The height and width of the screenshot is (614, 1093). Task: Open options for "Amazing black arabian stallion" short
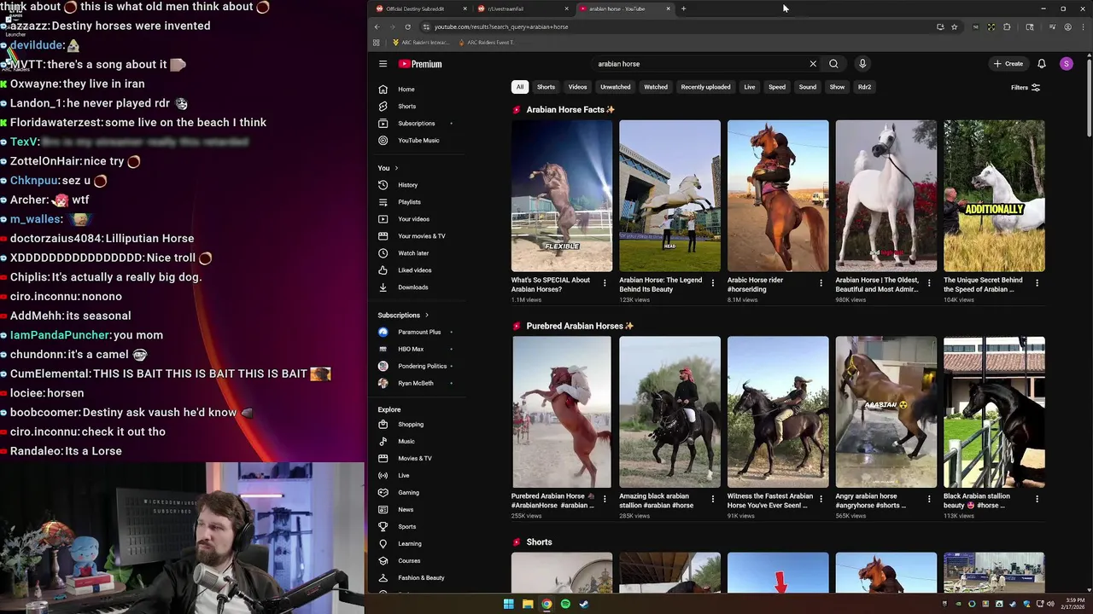point(713,499)
